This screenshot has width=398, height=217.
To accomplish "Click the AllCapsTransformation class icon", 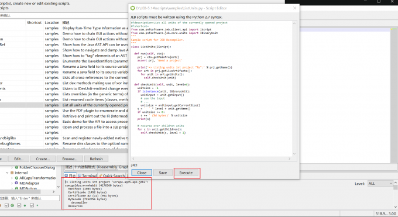I will click(x=17, y=178).
